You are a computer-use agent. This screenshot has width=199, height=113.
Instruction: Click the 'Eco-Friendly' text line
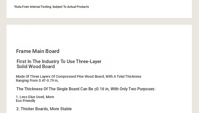coord(25,101)
